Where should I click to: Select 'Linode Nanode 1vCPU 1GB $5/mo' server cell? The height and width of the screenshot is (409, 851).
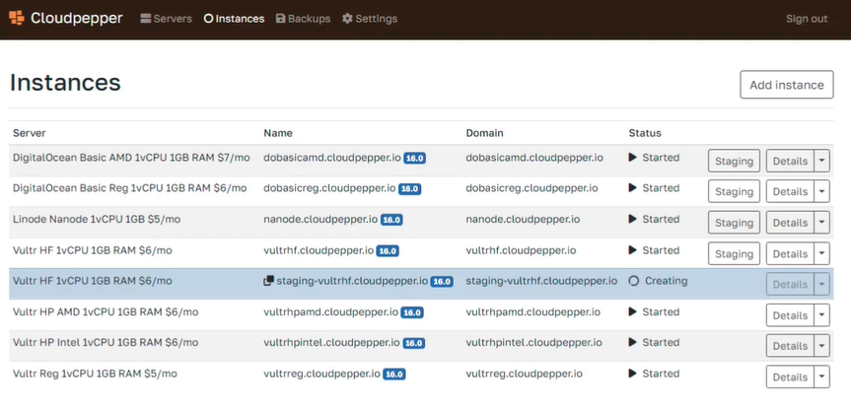pyautogui.click(x=97, y=219)
